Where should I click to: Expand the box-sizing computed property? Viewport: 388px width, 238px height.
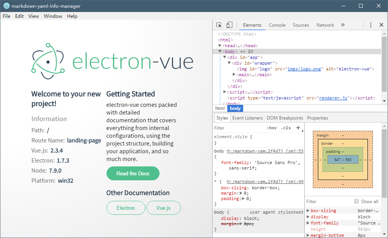click(x=308, y=211)
